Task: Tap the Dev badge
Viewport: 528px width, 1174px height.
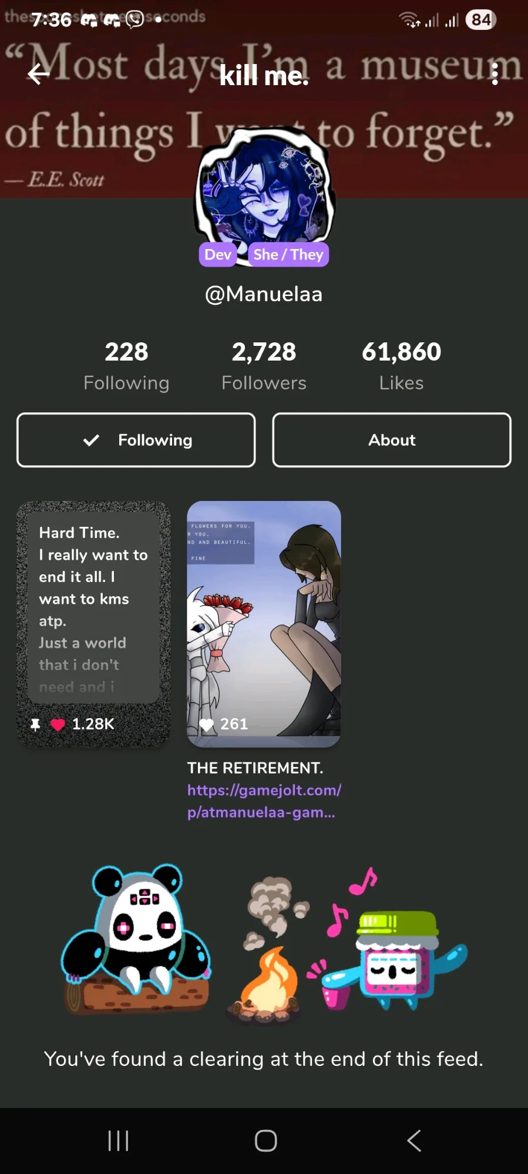Action: click(218, 254)
